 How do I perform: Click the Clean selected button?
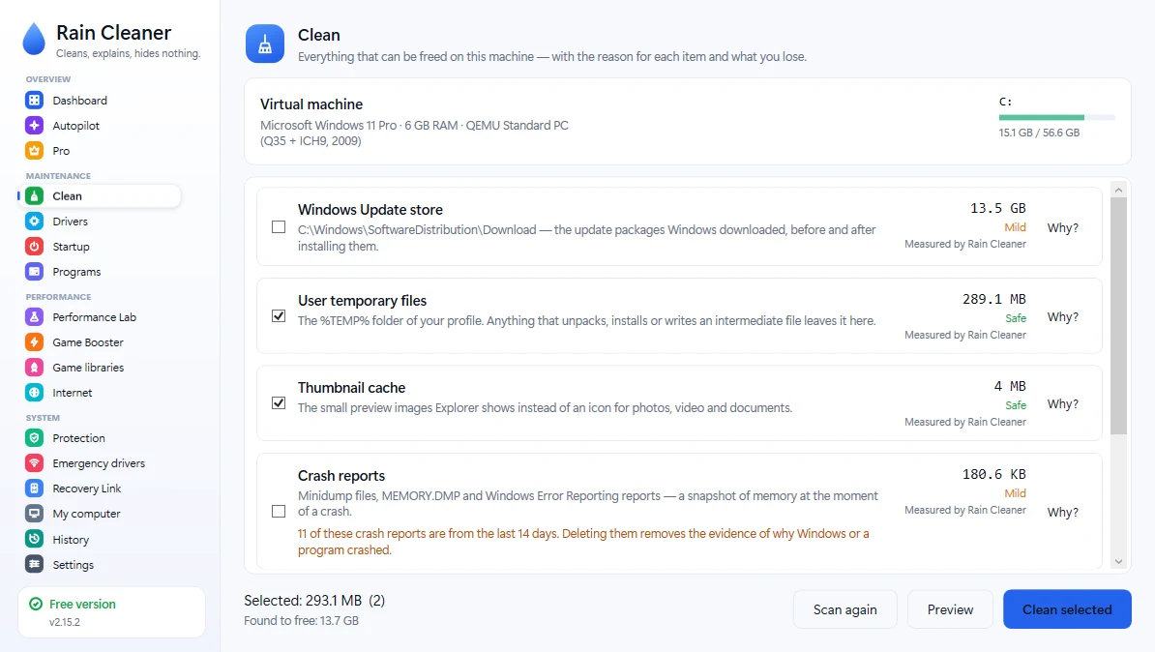[1067, 609]
